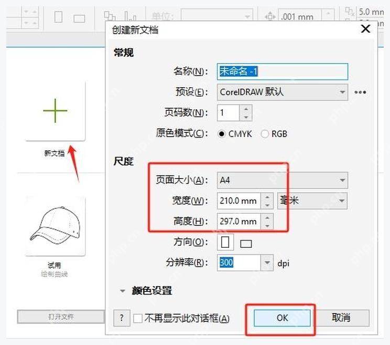
Task: Close the 创建新文档 dialog
Action: [365, 29]
